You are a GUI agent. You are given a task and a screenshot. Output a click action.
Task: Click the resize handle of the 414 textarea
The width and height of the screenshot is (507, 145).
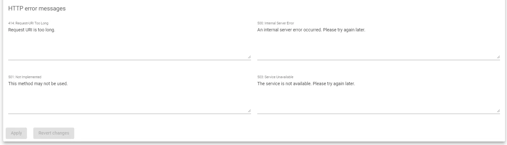pyautogui.click(x=249, y=57)
